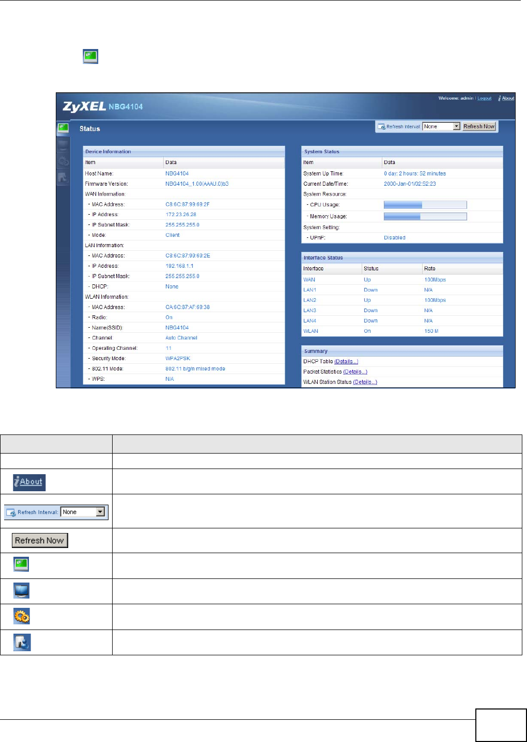Screen dimensions: 527x742
Task: Click the Channel value Auto Channel
Action: click(x=181, y=338)
